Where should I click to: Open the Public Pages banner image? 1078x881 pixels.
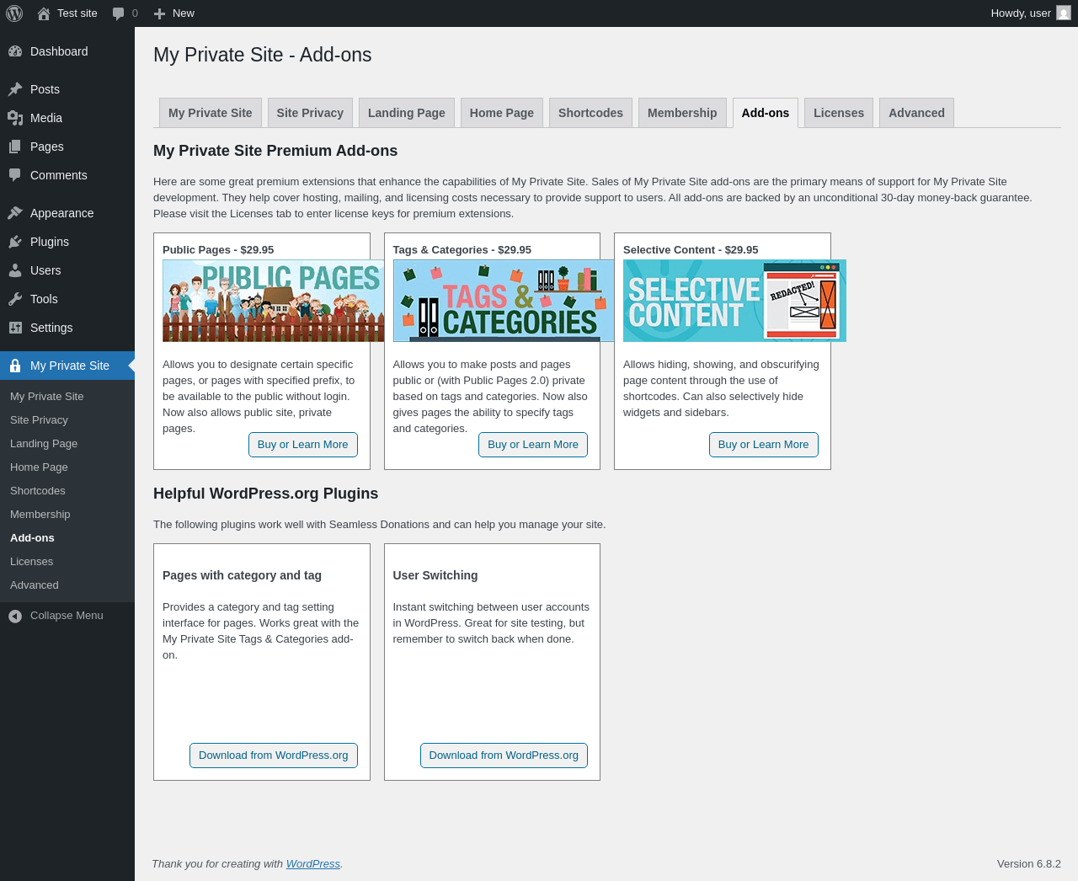(x=273, y=301)
